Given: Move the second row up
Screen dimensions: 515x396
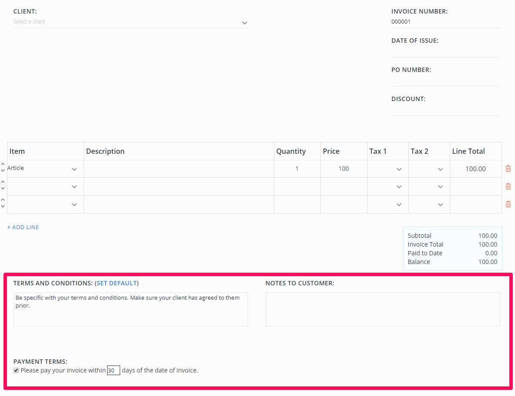Looking at the screenshot, I should (x=3, y=183).
